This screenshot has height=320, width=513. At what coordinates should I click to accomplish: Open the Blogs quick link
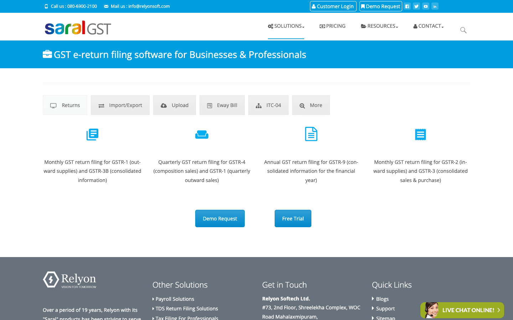tap(382, 299)
